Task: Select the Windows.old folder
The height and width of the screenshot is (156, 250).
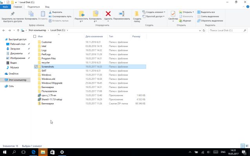Action: (48, 79)
